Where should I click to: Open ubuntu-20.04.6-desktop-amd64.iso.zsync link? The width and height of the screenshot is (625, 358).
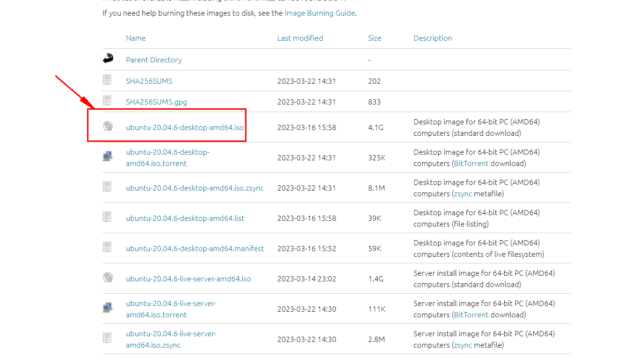[195, 188]
